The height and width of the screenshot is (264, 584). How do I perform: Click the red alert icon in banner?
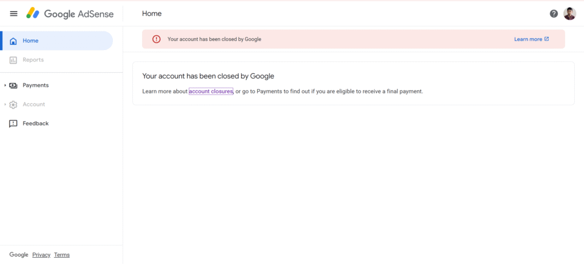pyautogui.click(x=156, y=39)
